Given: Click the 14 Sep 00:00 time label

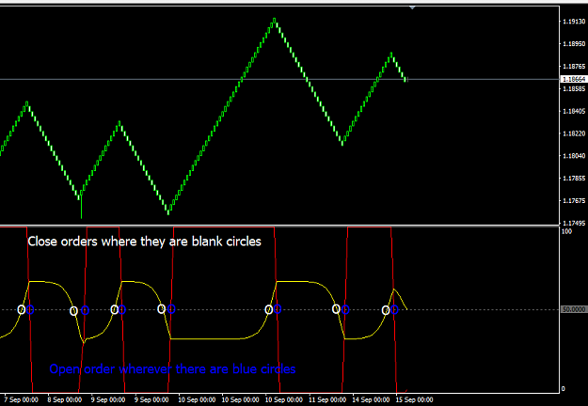Looking at the screenshot, I should (371, 399).
